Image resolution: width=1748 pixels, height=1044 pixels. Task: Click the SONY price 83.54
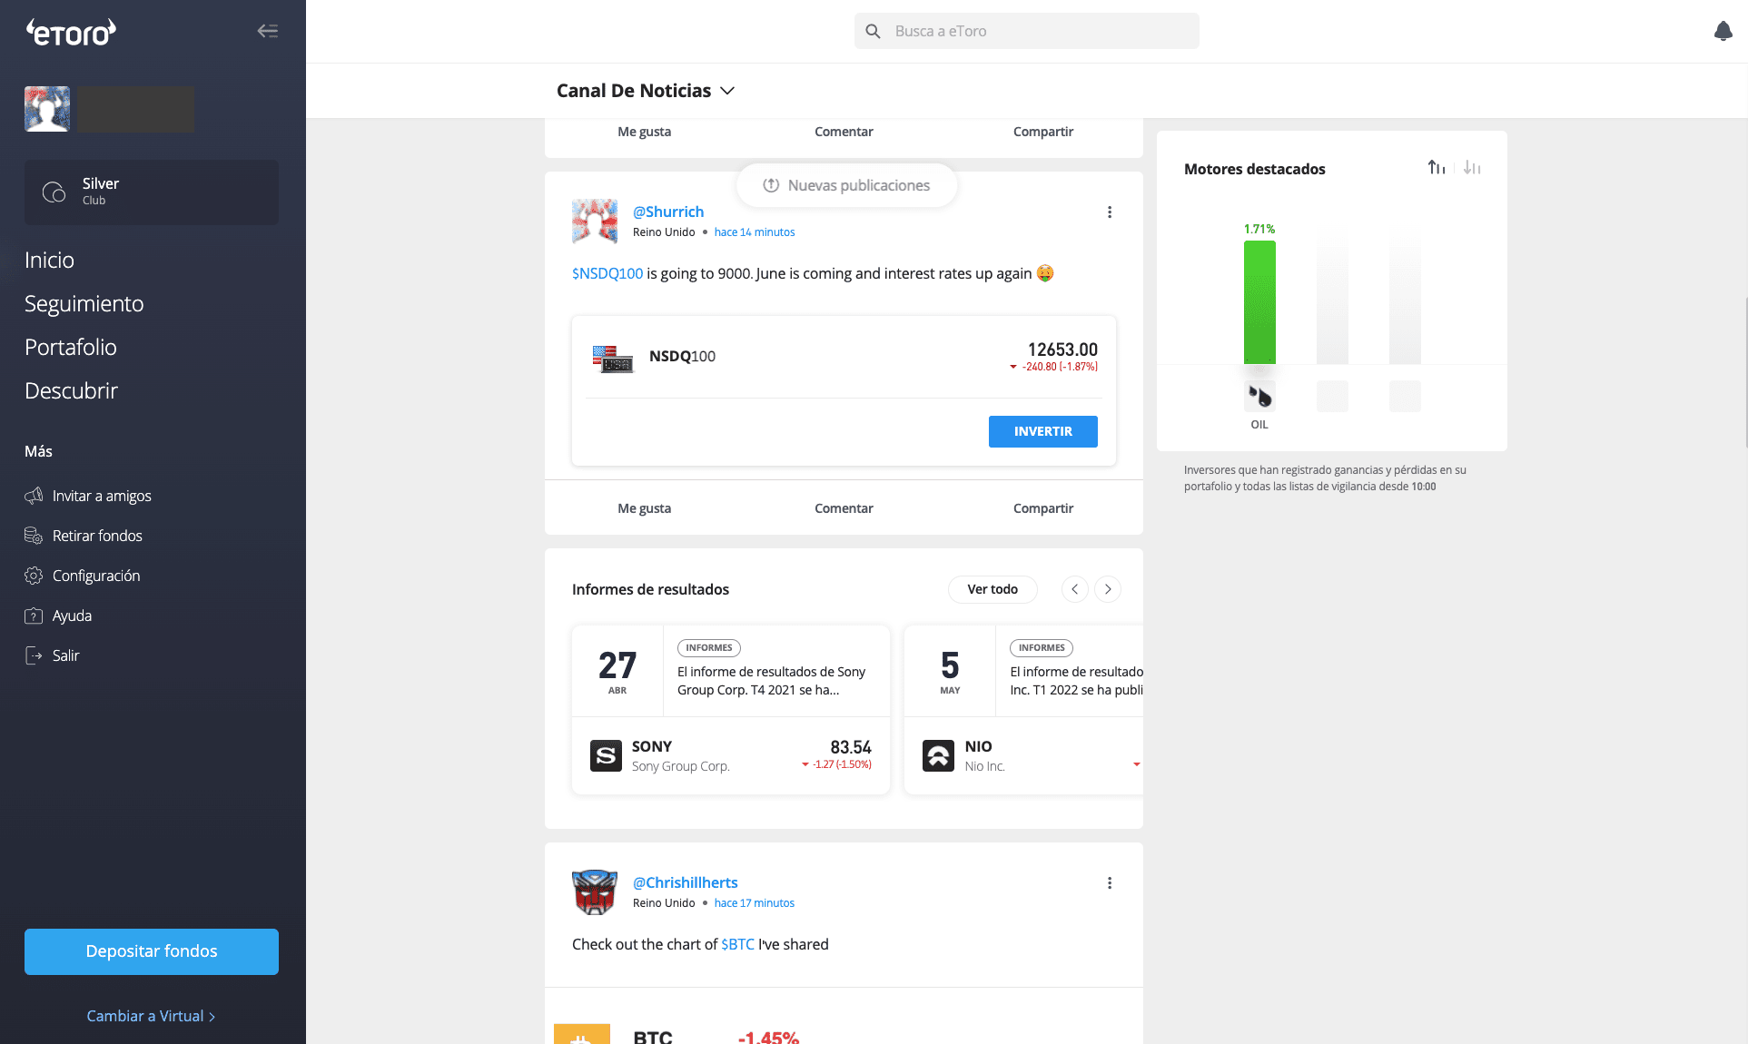point(851,747)
